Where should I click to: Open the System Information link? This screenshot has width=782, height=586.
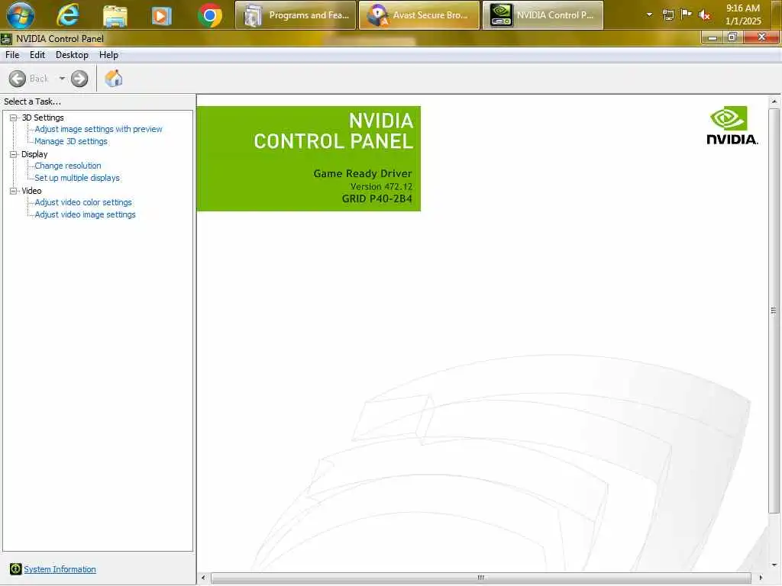click(x=60, y=569)
